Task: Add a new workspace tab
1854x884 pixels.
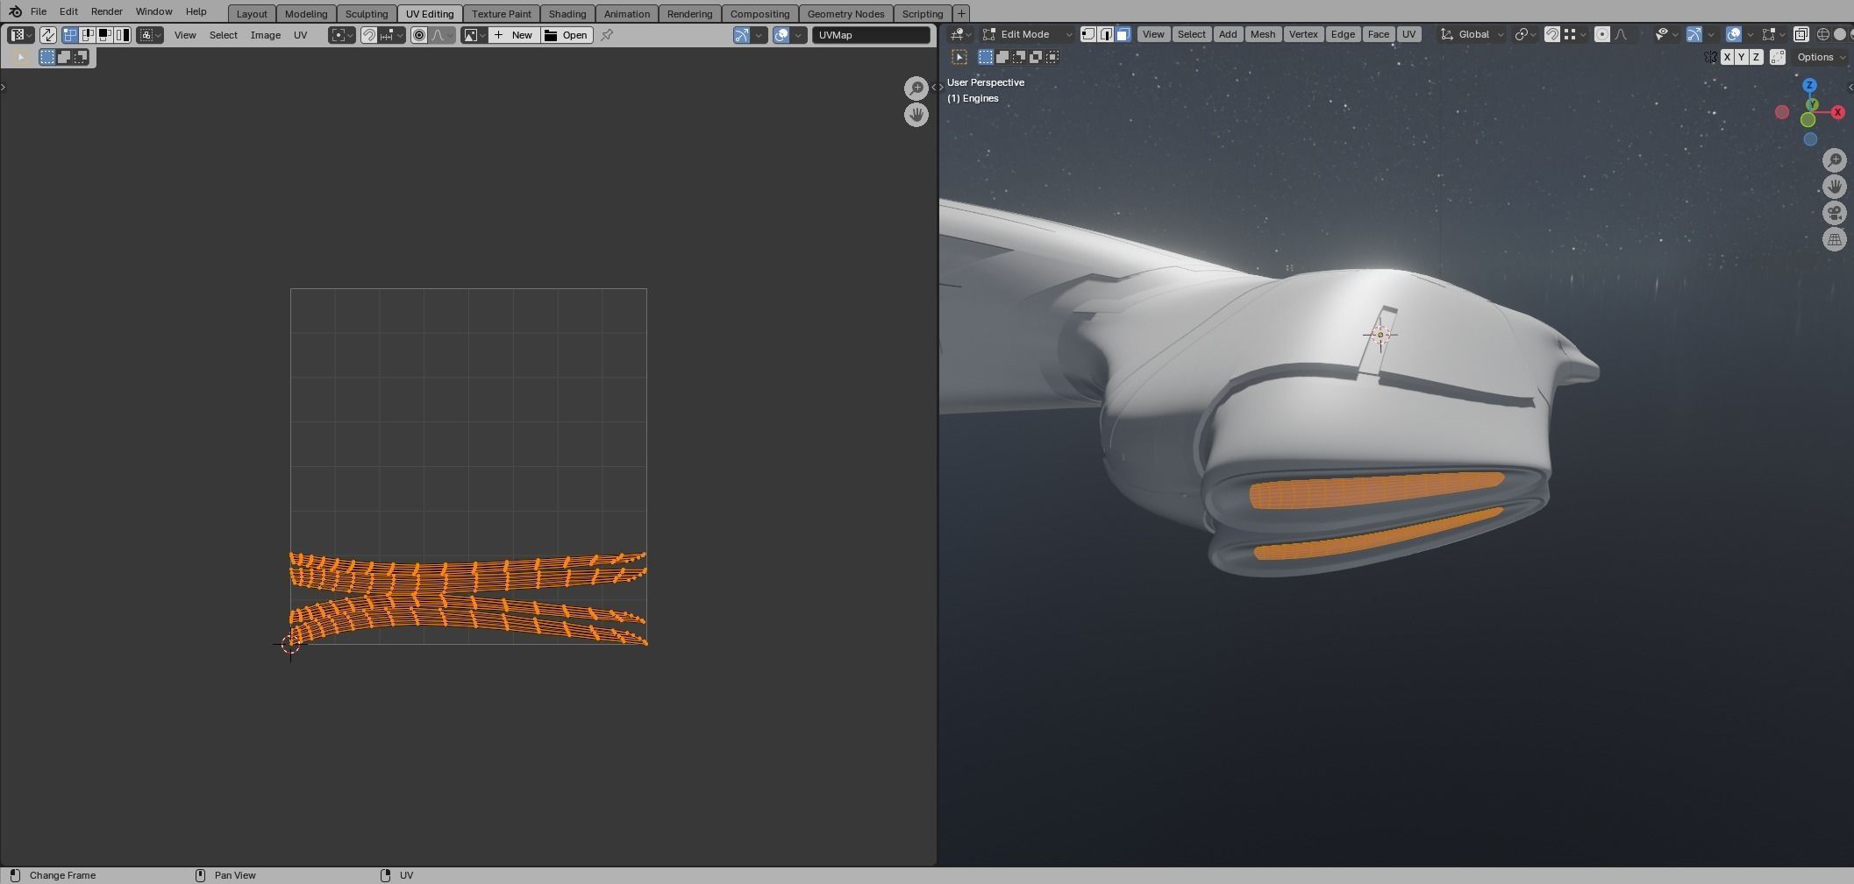Action: [x=961, y=13]
